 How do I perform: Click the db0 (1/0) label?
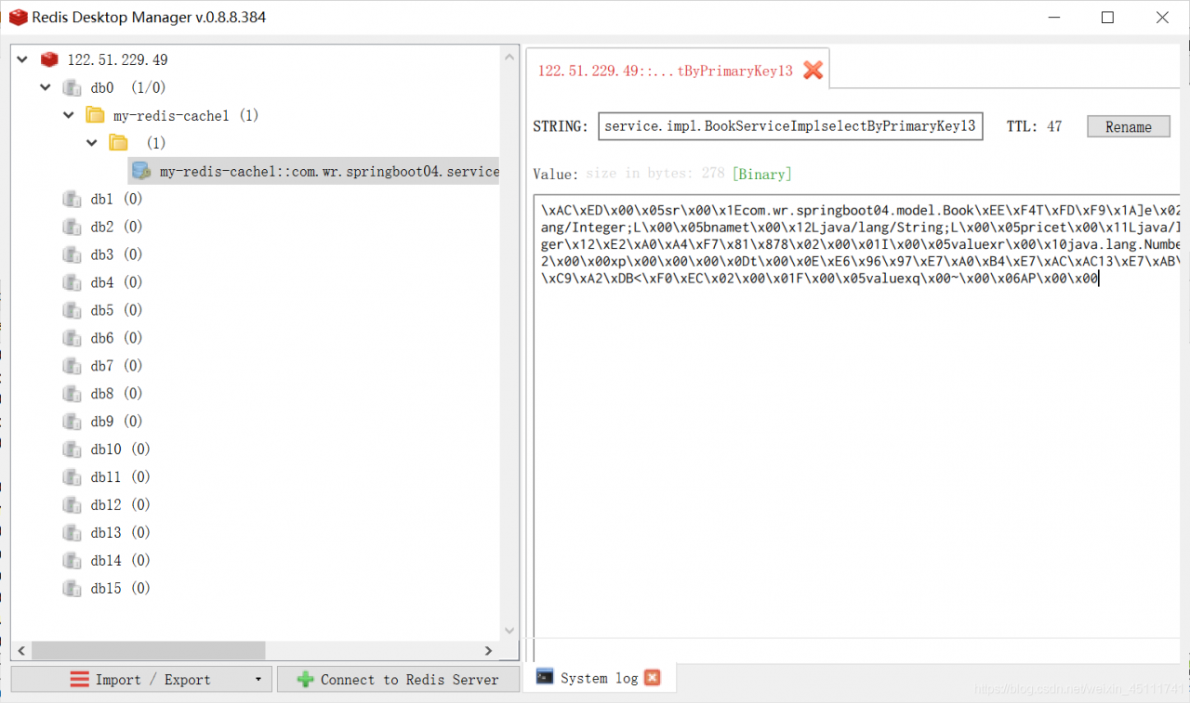point(127,87)
